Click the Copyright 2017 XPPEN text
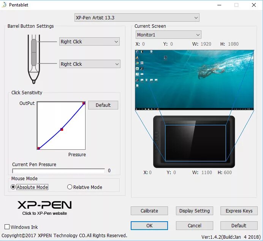 [64, 235]
